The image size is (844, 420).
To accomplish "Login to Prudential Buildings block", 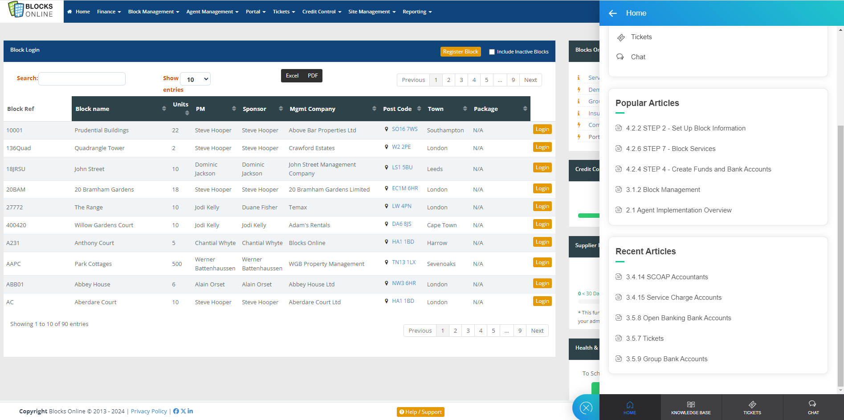I will point(542,129).
